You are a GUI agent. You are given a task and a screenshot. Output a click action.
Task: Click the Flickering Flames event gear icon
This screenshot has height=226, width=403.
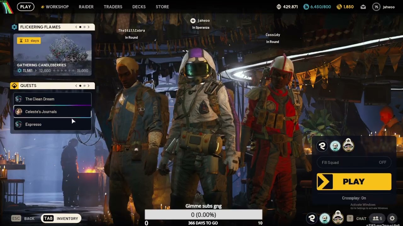[x=14, y=27]
